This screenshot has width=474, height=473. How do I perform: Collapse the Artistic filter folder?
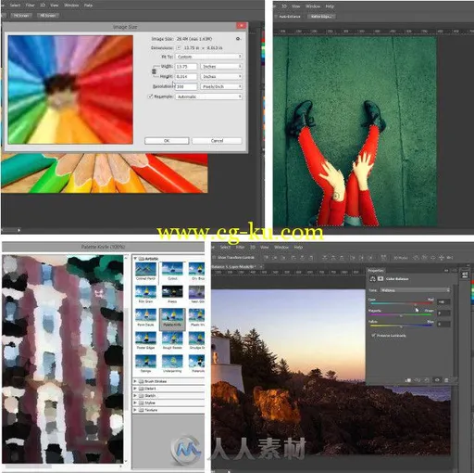coord(135,259)
